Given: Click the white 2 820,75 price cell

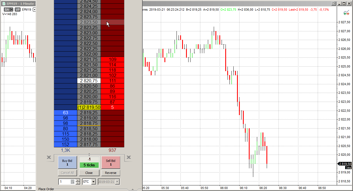Looking at the screenshot, I should click(89, 81).
